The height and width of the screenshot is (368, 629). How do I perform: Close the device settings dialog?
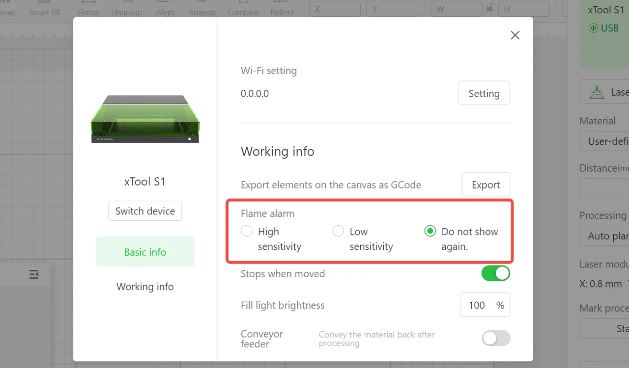[x=515, y=35]
